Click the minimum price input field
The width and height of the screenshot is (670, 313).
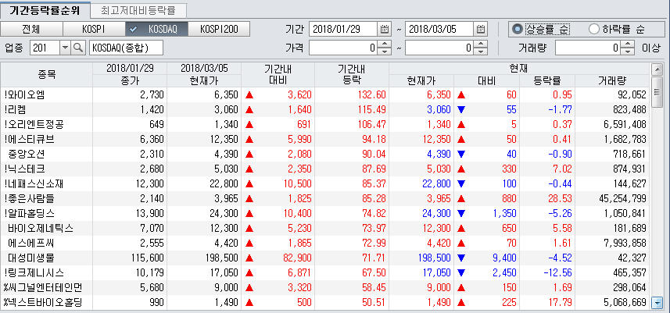pyautogui.click(x=343, y=48)
